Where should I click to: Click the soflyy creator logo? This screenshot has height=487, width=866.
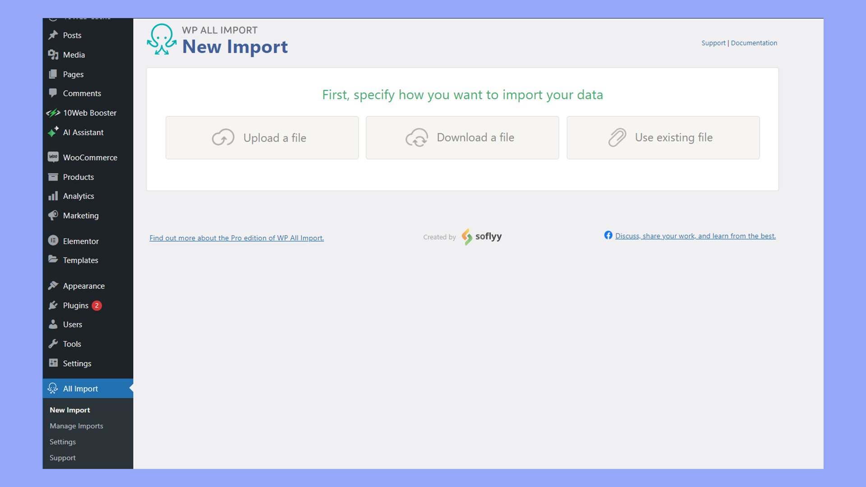click(482, 236)
